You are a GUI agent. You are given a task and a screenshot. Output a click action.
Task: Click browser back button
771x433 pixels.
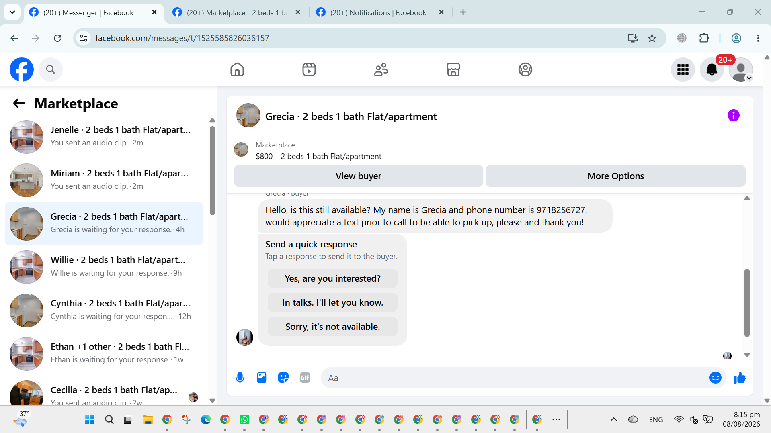(x=14, y=38)
